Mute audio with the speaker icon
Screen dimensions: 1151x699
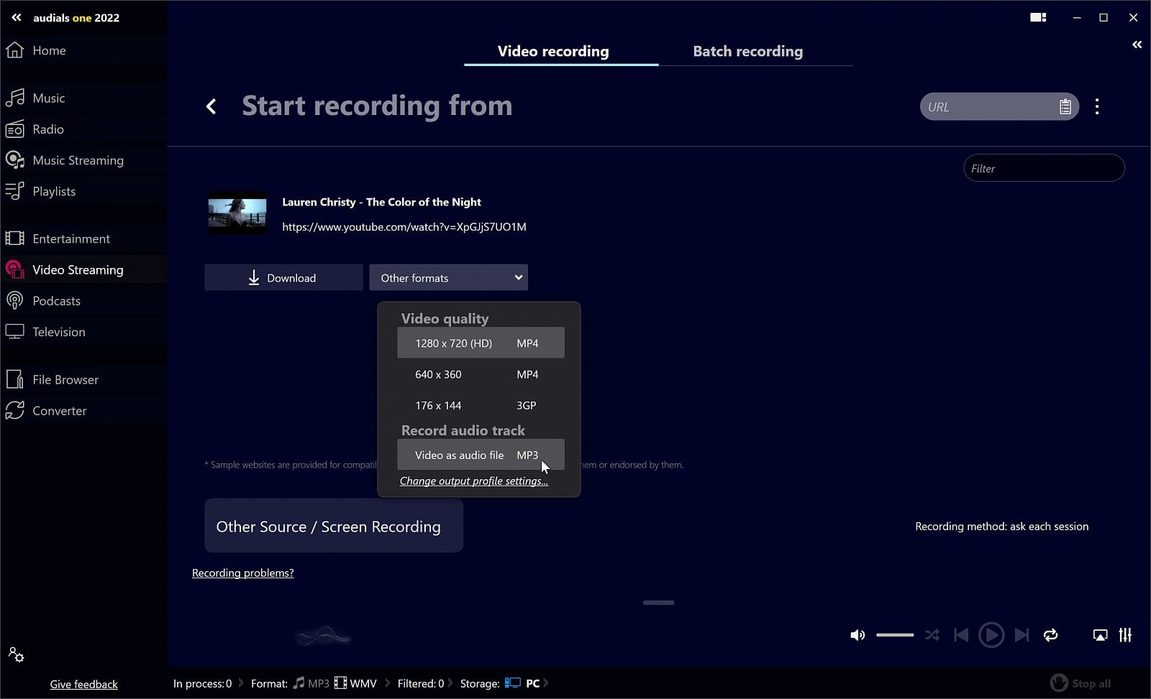pos(857,635)
